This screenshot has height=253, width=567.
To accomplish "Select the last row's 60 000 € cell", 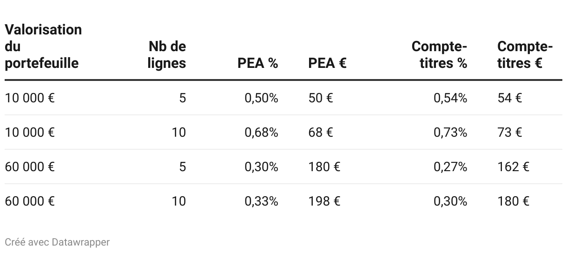I will tap(30, 201).
